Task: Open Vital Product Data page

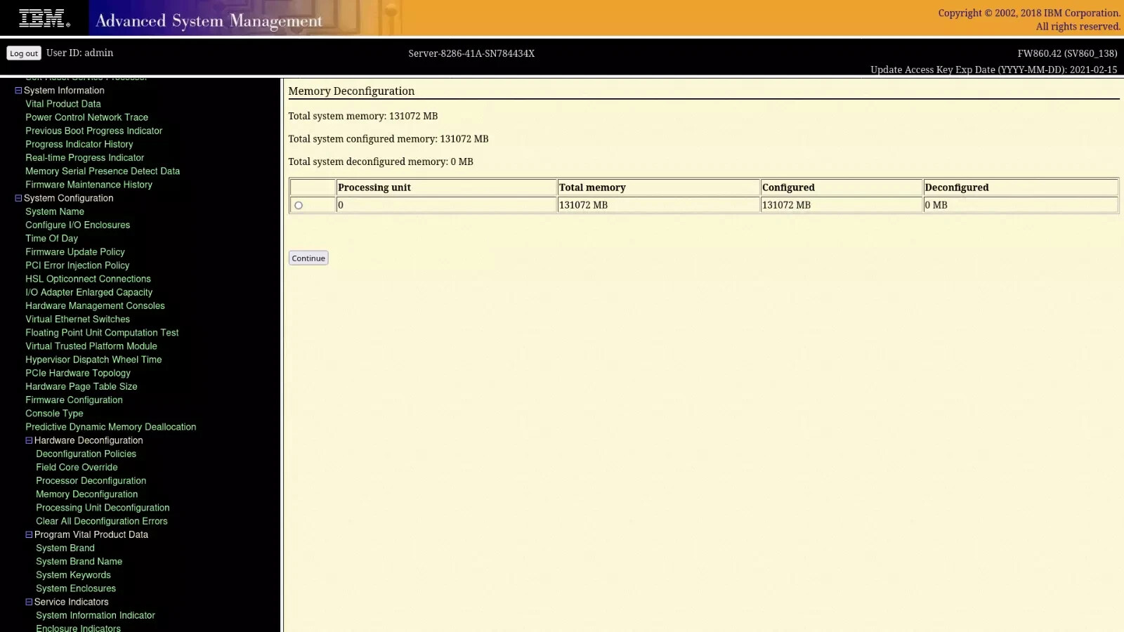Action: pos(63,104)
